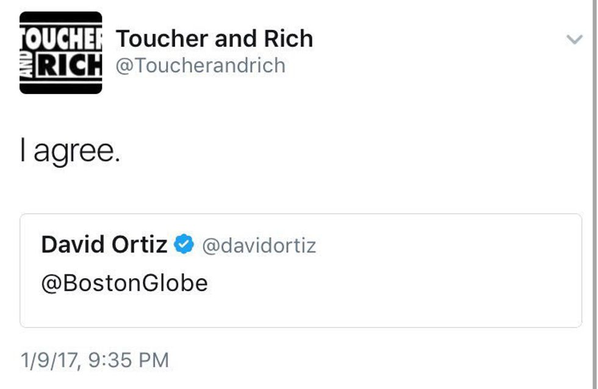Go to the @davidortiz handle
The height and width of the screenshot is (389, 598).
click(x=259, y=246)
